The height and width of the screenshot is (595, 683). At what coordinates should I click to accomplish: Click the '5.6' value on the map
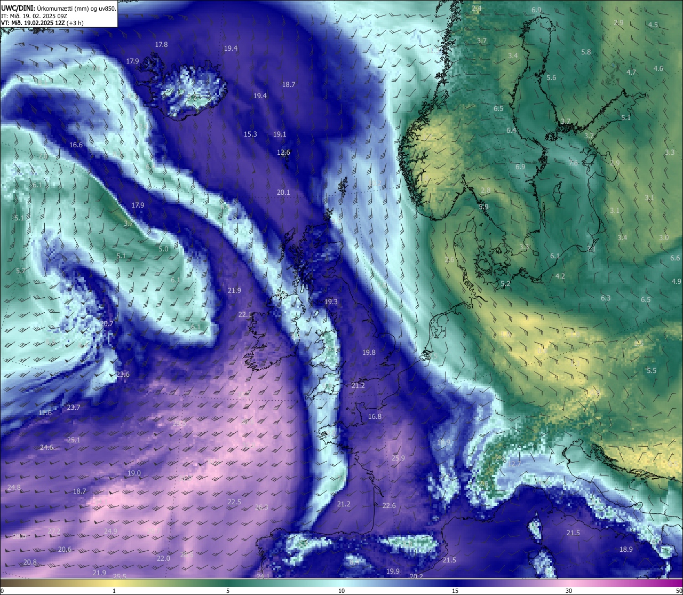tap(551, 78)
